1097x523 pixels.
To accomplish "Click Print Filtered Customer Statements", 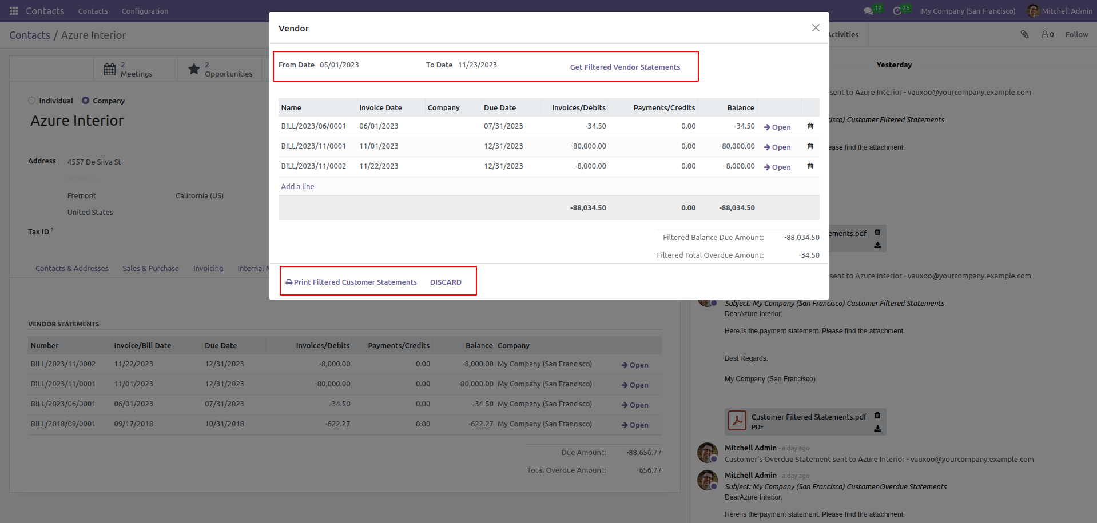I will (x=351, y=282).
